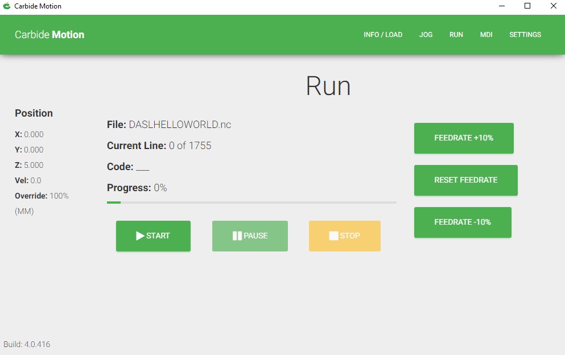
Task: Click the Z: 5.000 position readout
Action: [29, 165]
